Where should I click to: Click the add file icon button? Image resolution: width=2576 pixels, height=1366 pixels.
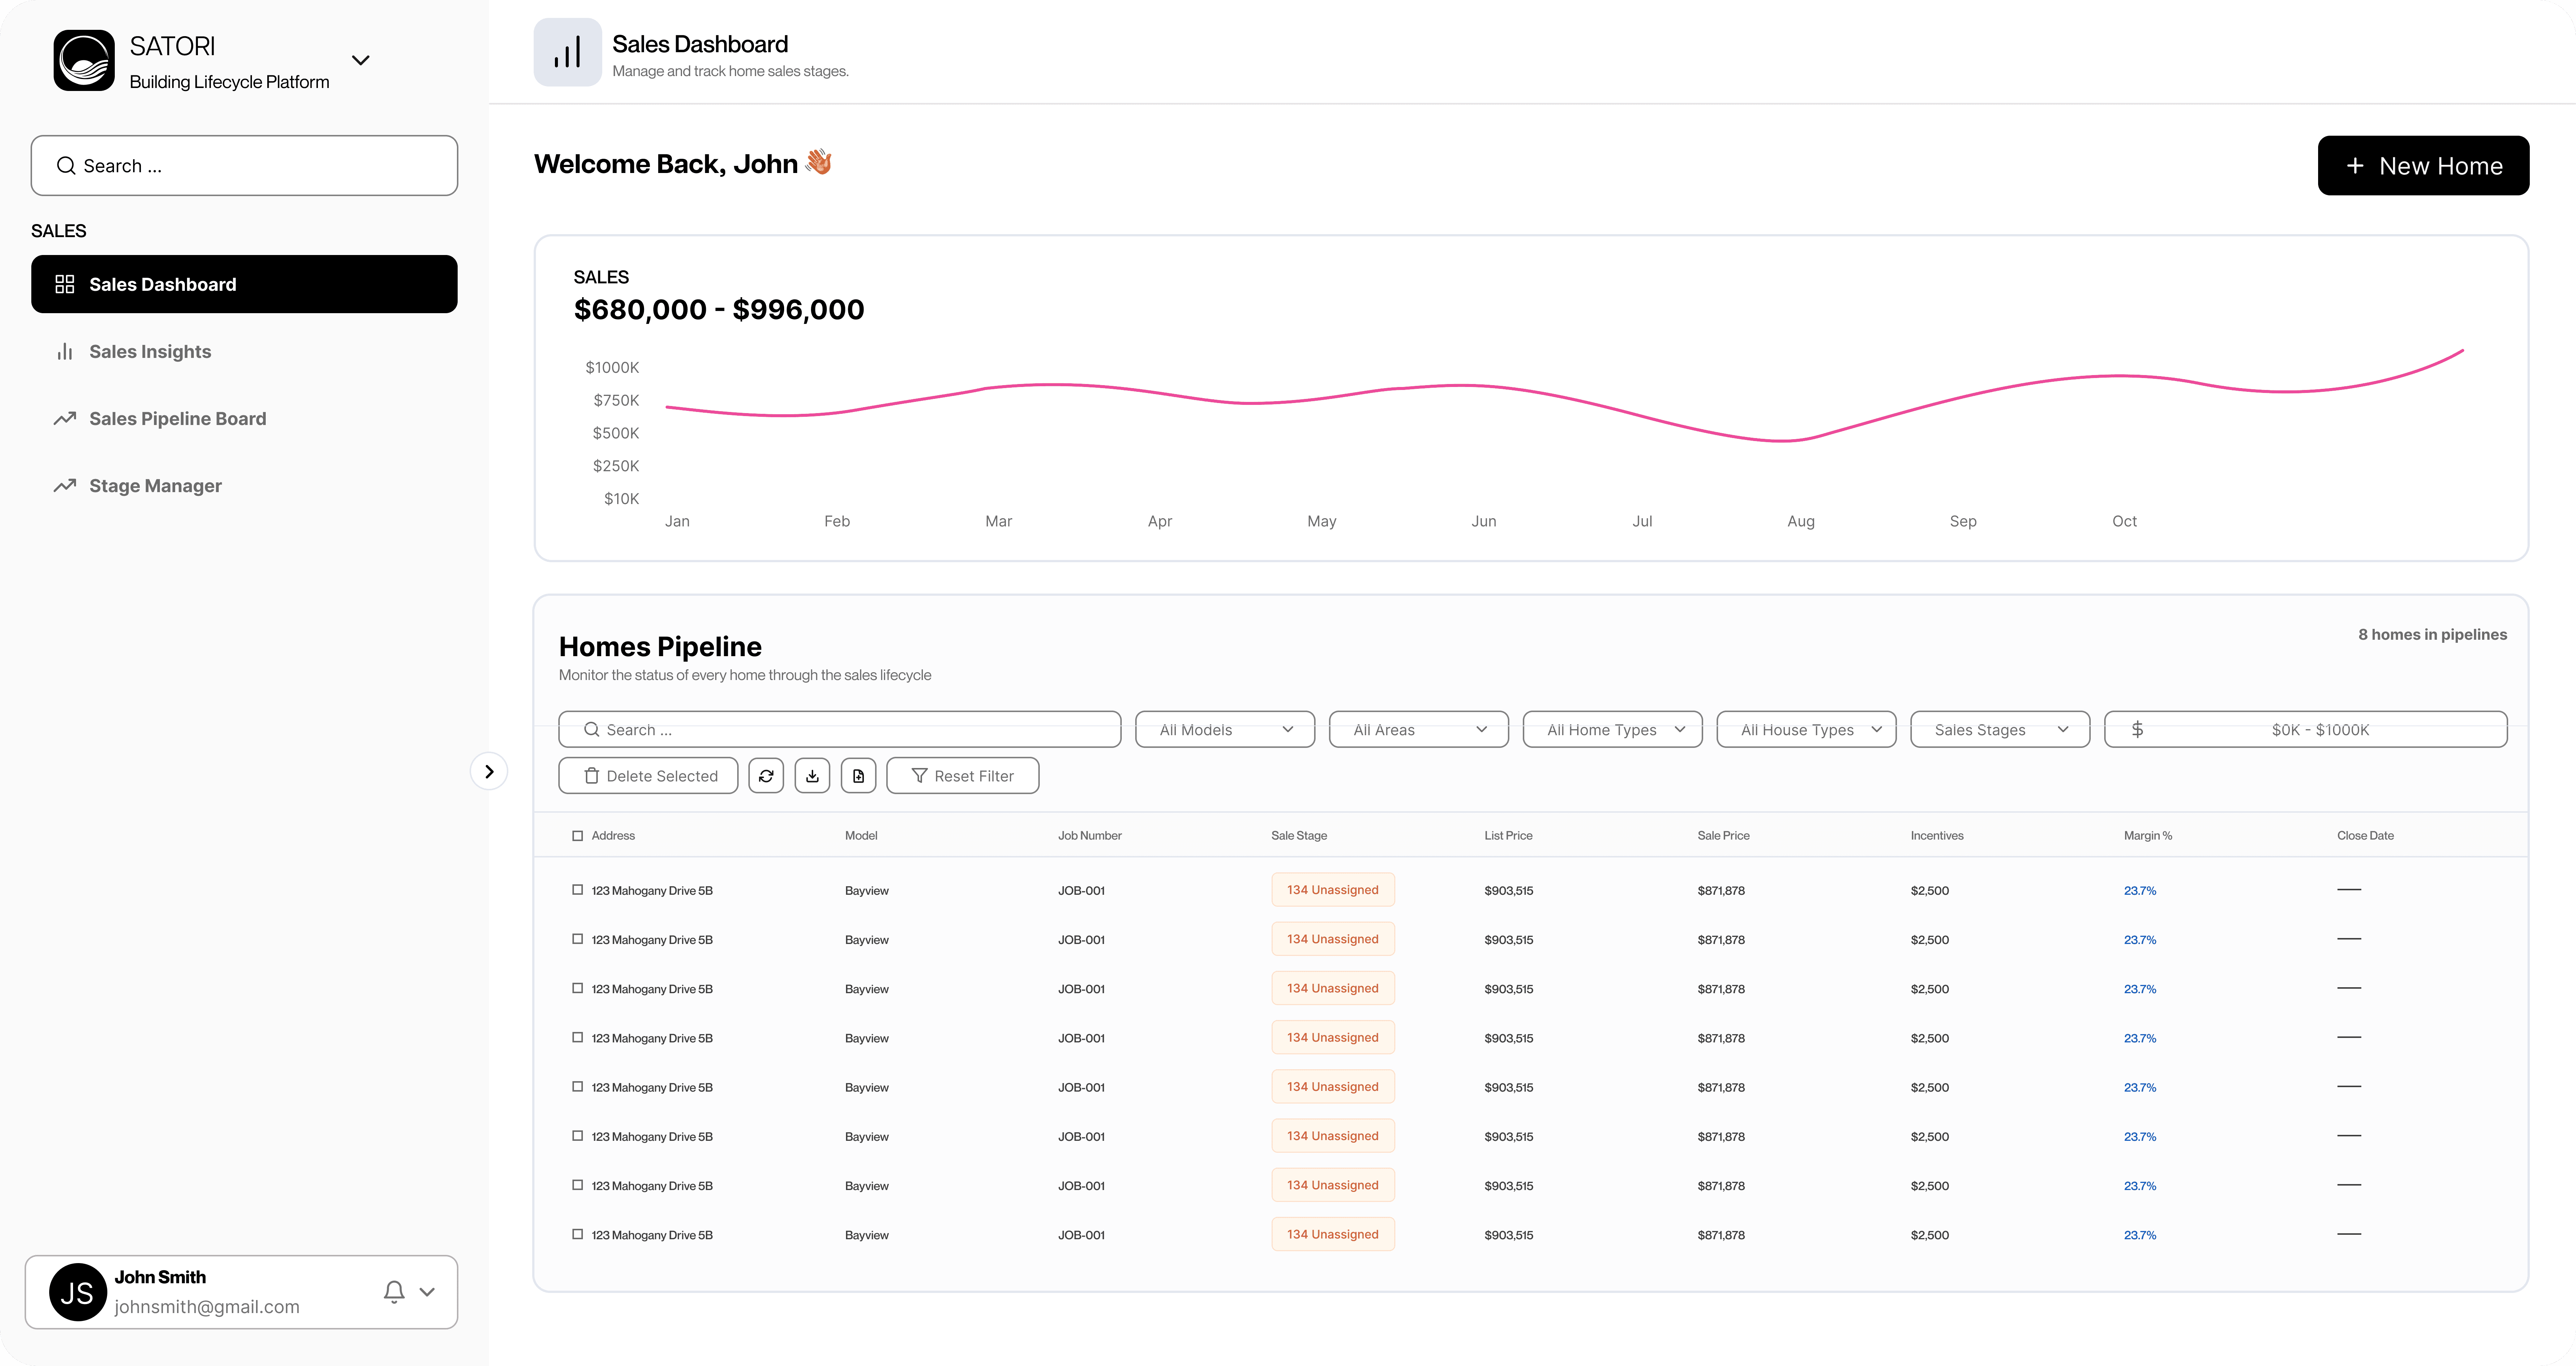(x=858, y=776)
